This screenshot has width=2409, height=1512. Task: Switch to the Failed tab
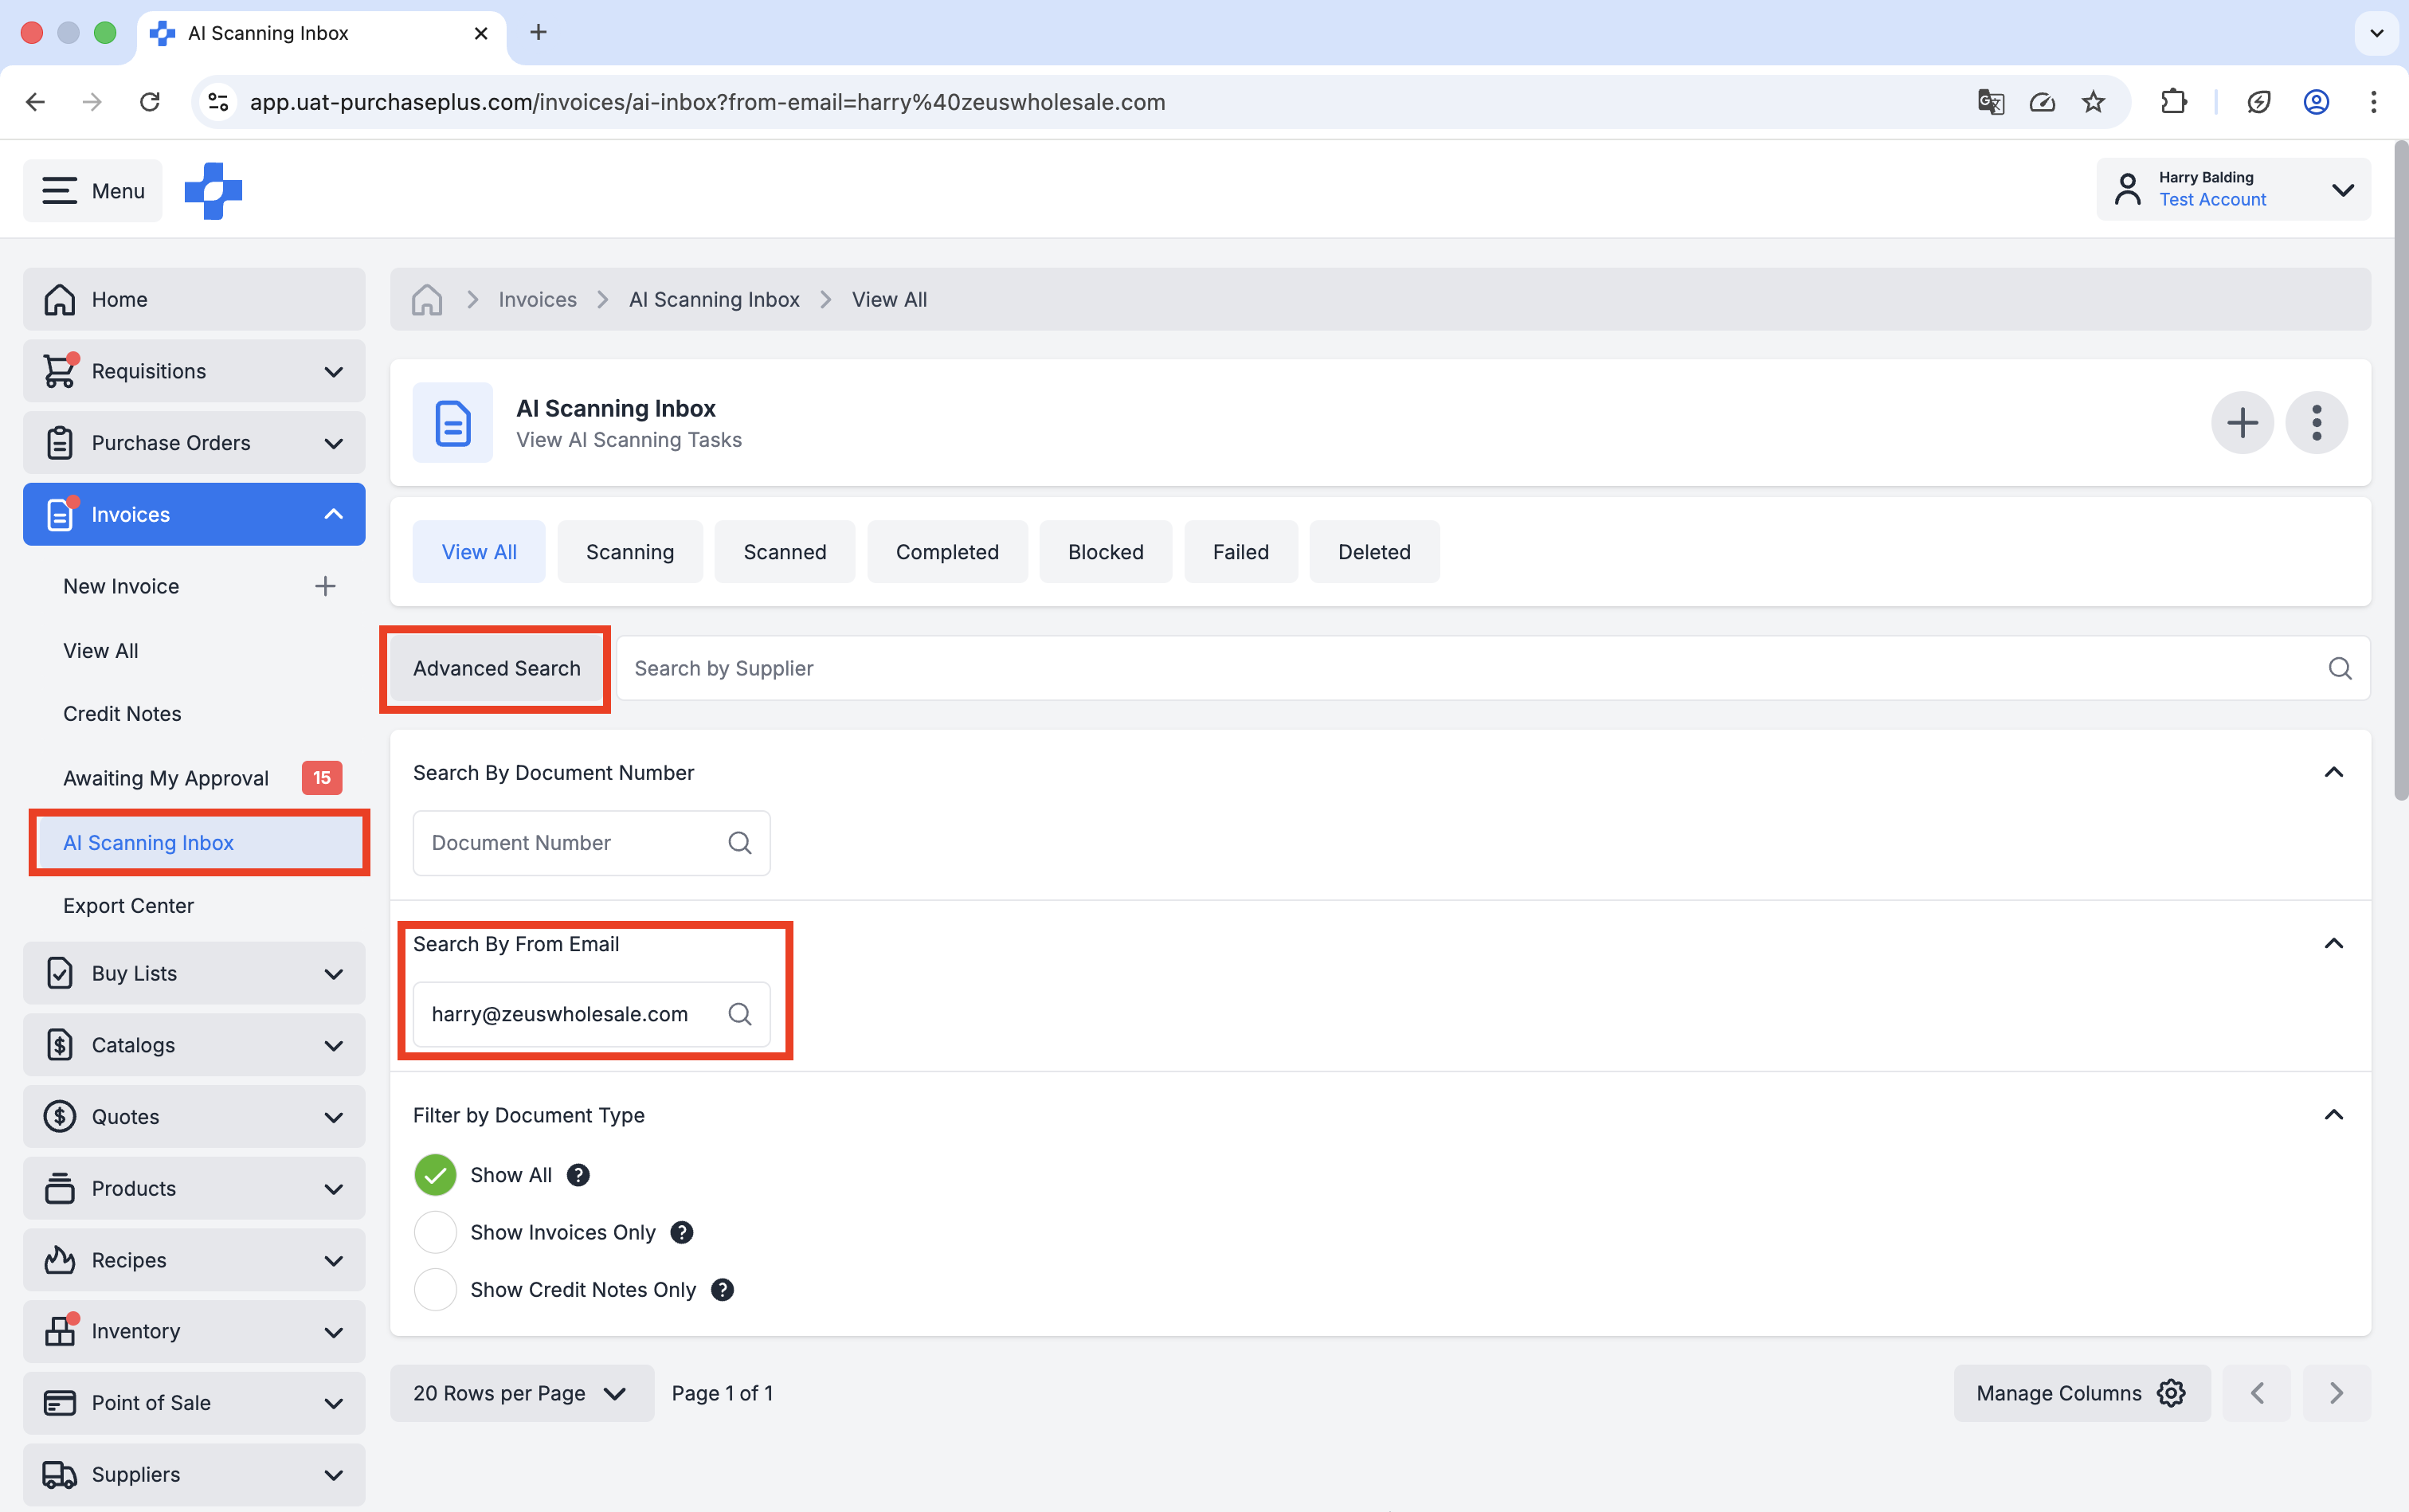tap(1240, 552)
